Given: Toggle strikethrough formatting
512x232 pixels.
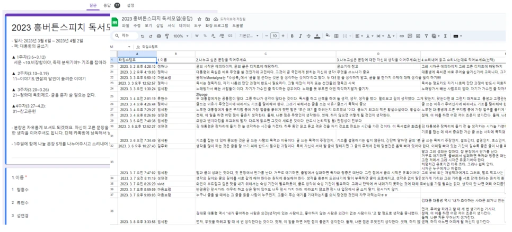Looking at the screenshot, I should [308, 36].
